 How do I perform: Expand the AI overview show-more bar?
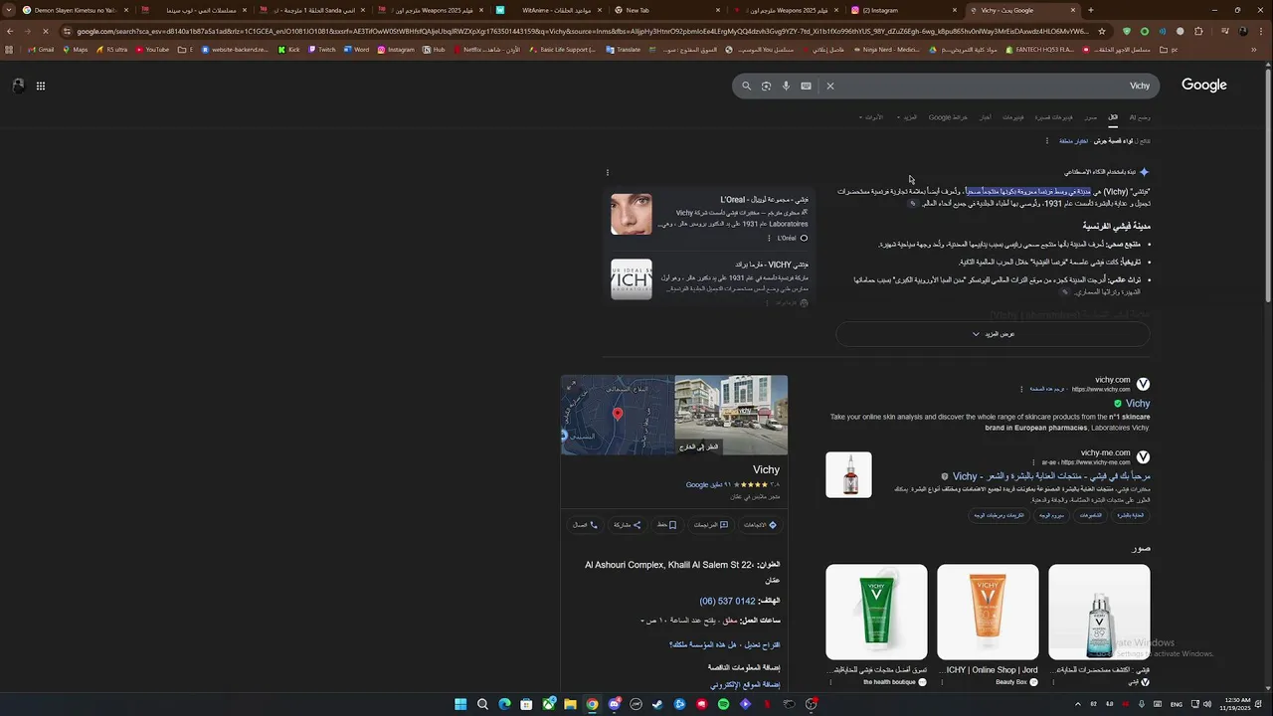tap(993, 334)
